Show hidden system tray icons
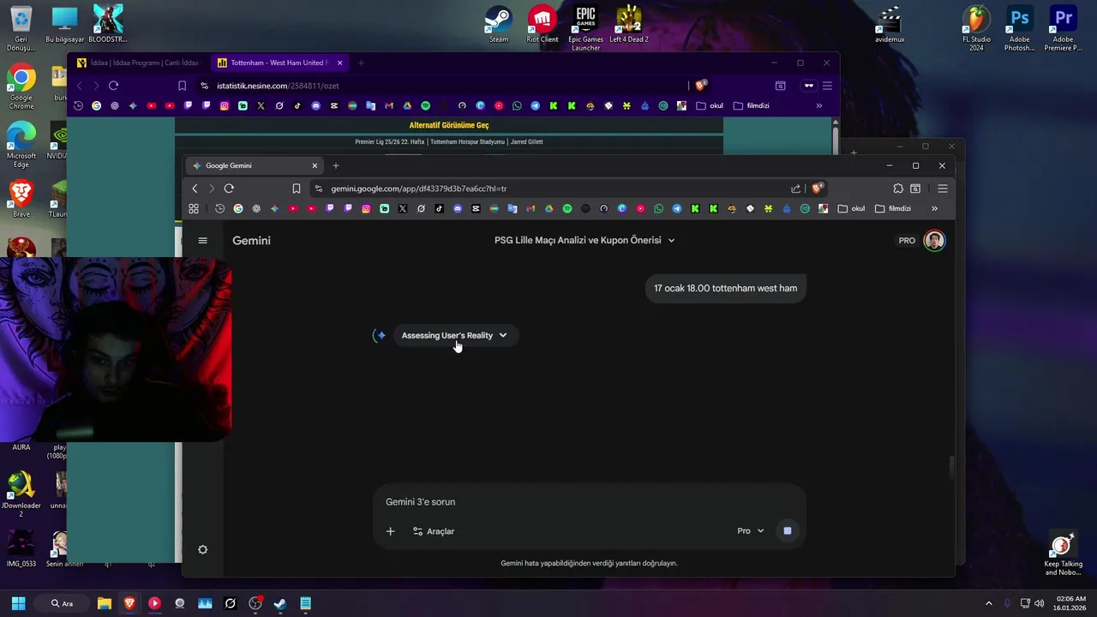 coord(988,603)
